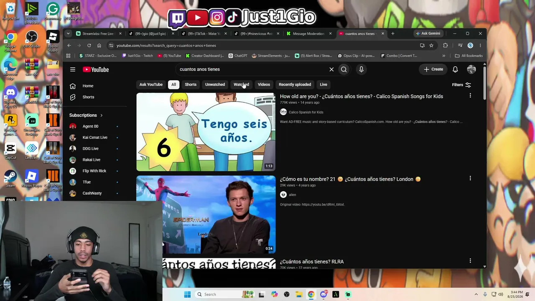Click the YouTube search input field
This screenshot has width=535, height=301.
[x=251, y=69]
